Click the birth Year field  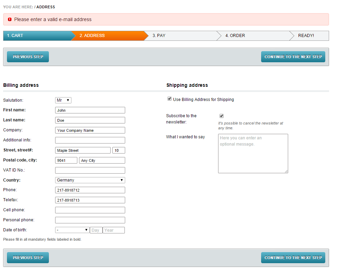point(114,230)
